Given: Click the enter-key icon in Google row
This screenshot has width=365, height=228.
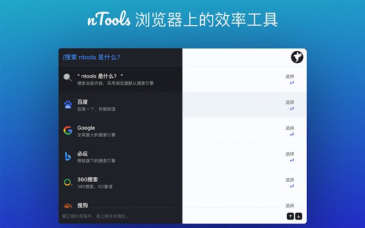Looking at the screenshot, I should (x=292, y=135).
